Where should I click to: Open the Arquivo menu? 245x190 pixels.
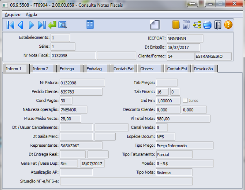[12, 15]
